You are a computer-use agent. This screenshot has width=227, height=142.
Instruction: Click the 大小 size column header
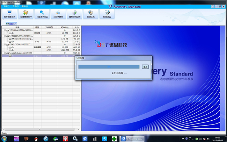pyautogui.click(x=76, y=27)
